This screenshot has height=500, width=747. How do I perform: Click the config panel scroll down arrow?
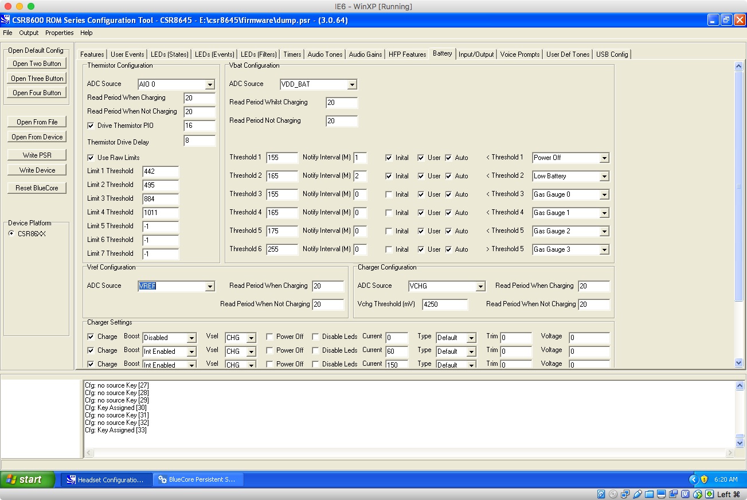point(738,362)
